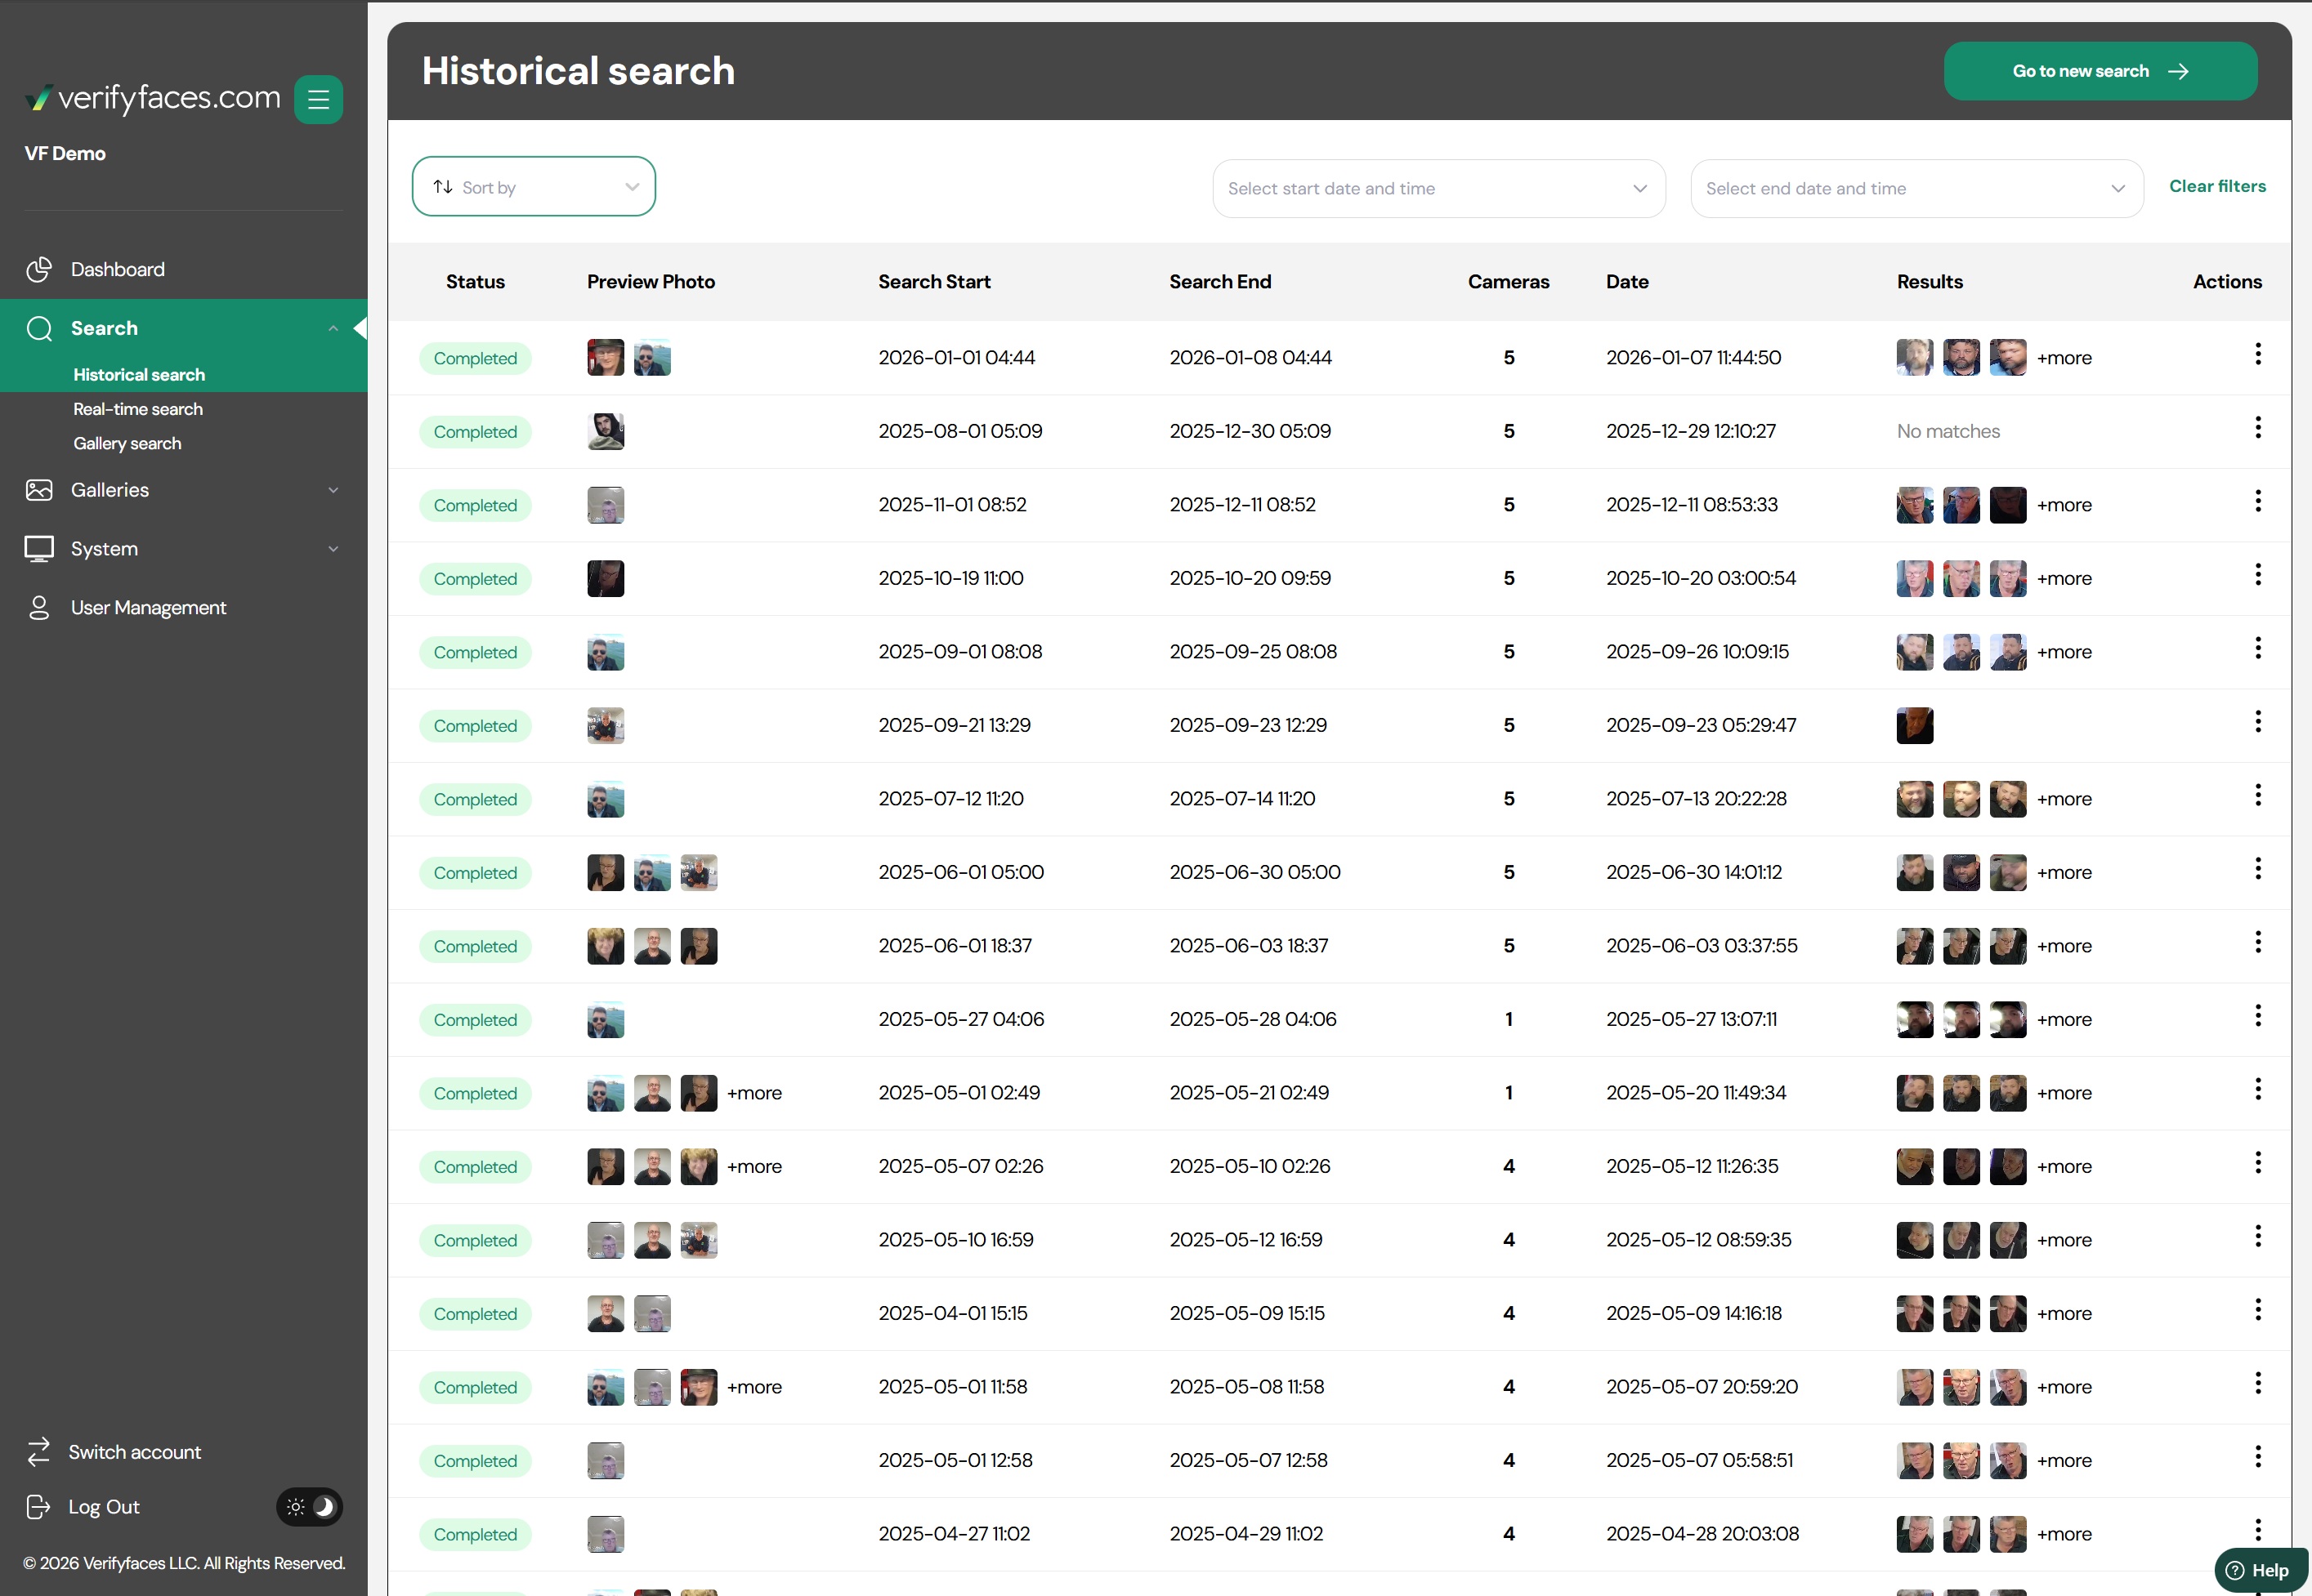Toggle dark/light theme switch
The width and height of the screenshot is (2312, 1596).
point(309,1507)
